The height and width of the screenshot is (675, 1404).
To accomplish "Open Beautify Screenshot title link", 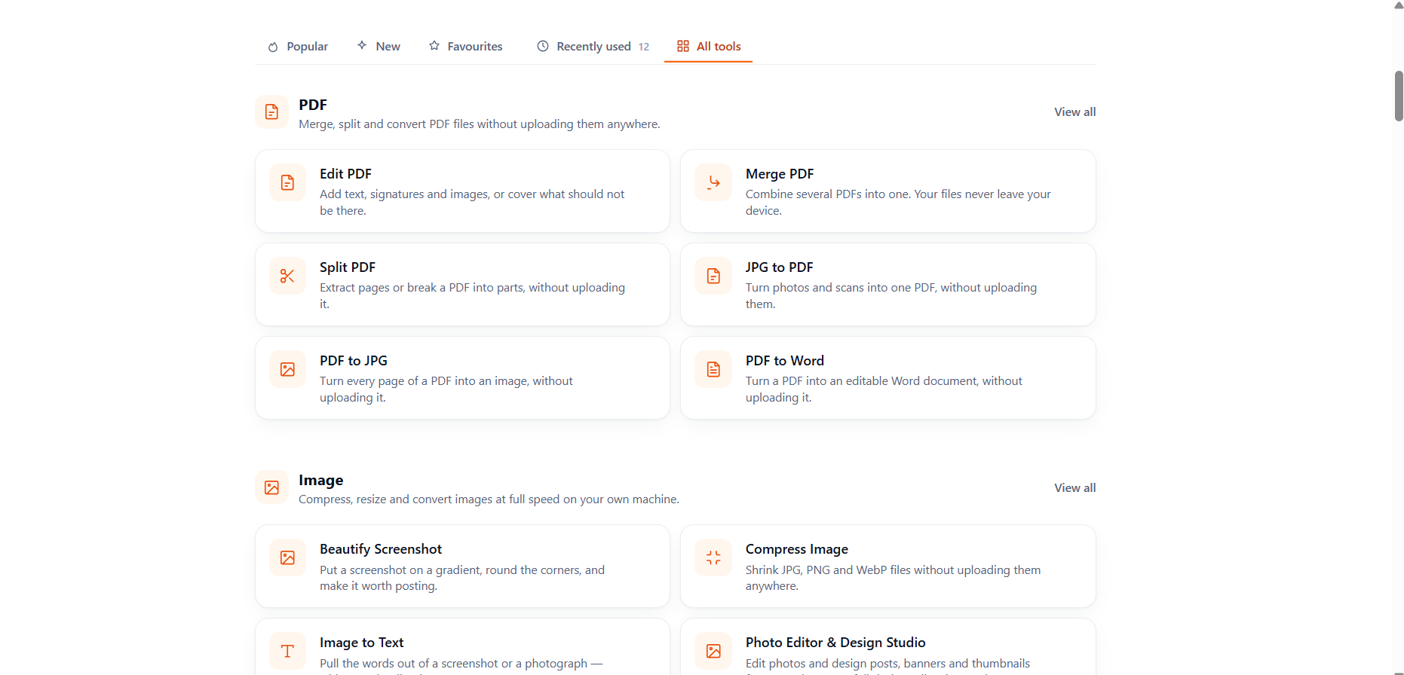I will click(381, 549).
